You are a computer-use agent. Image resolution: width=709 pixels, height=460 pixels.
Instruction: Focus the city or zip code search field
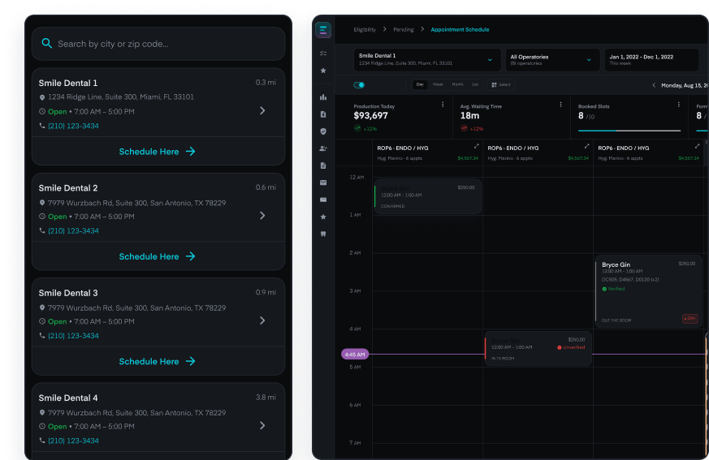click(158, 44)
